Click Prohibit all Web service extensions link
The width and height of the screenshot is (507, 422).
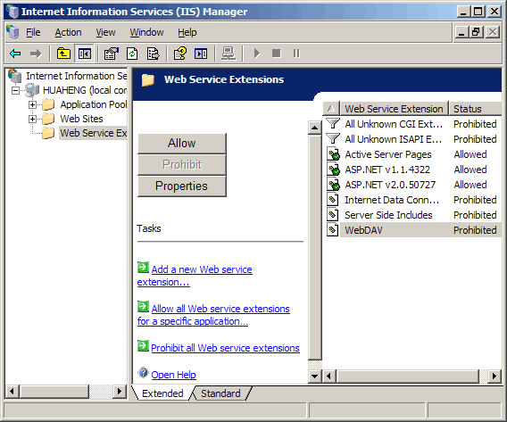(x=225, y=348)
